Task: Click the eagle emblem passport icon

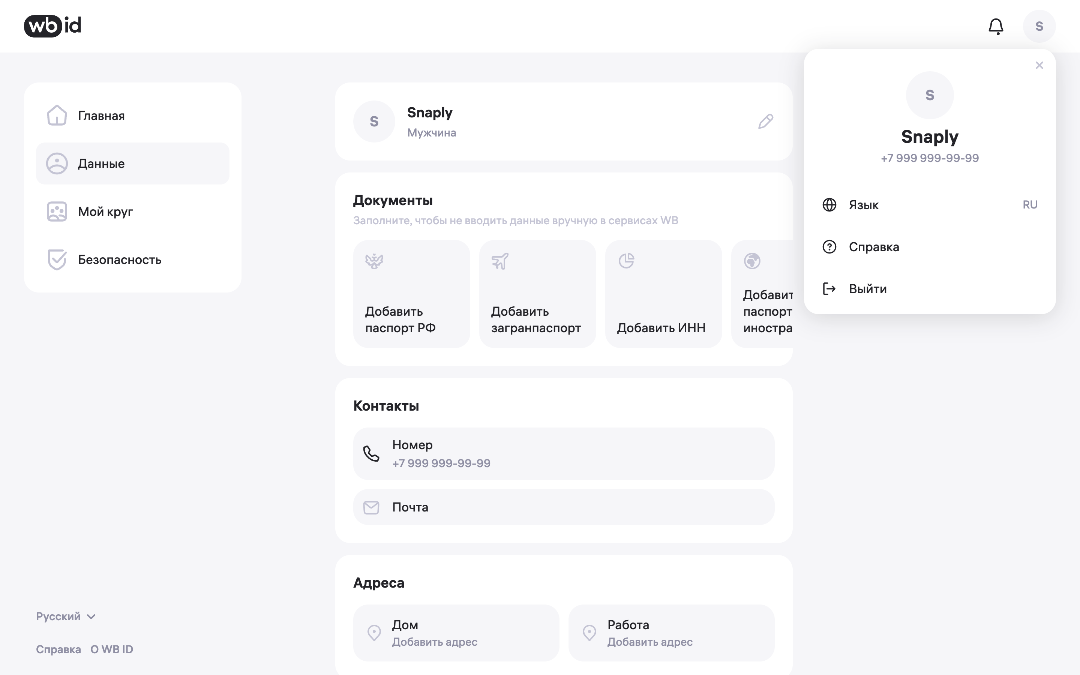Action: click(374, 261)
